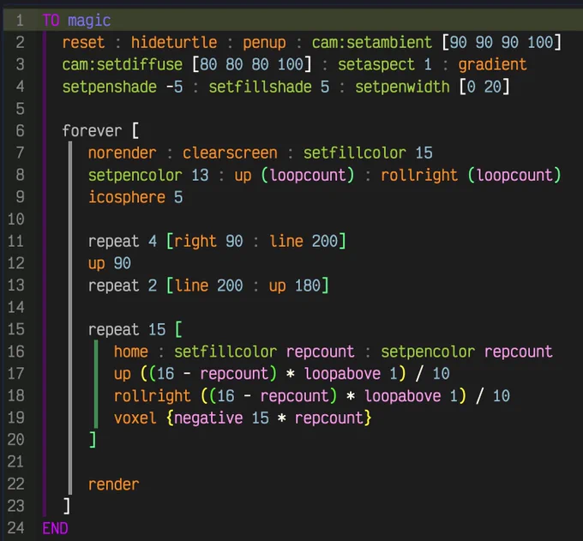Click 'repeat 15' on line 15
583x541 pixels.
(126, 330)
